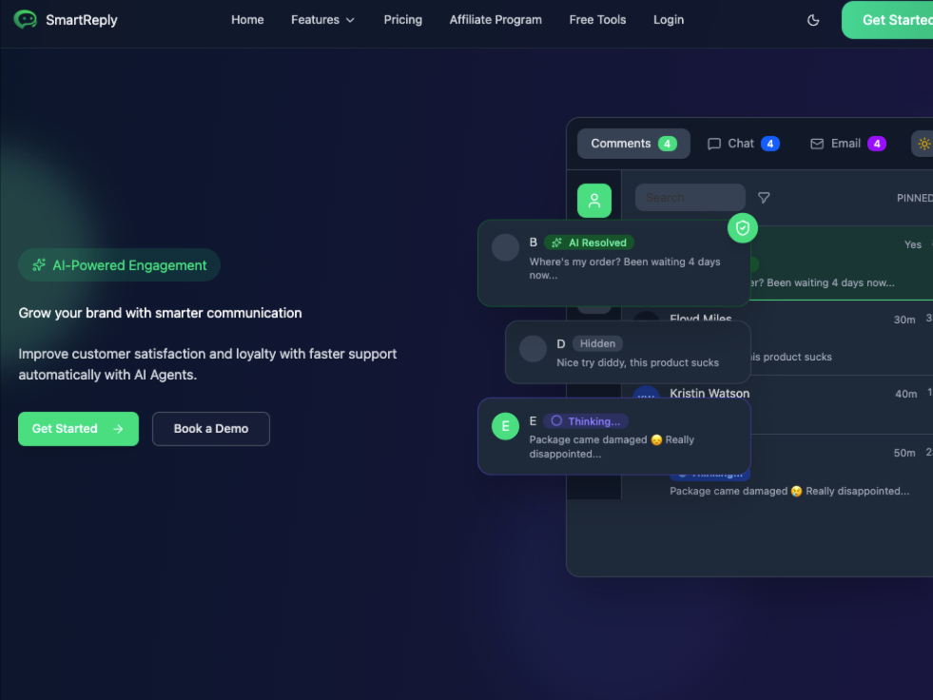Viewport: 933px width, 700px height.
Task: Open the Floyd Miles conversation
Action: point(700,318)
